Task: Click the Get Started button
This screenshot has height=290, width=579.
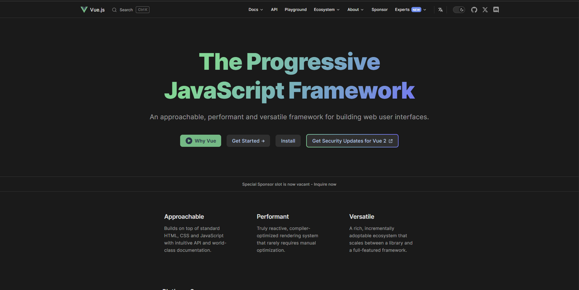Action: [248, 141]
